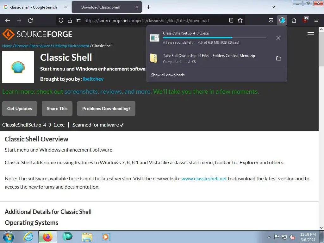
Task: Click the Classic Shell Overview heading
Action: coord(36,139)
